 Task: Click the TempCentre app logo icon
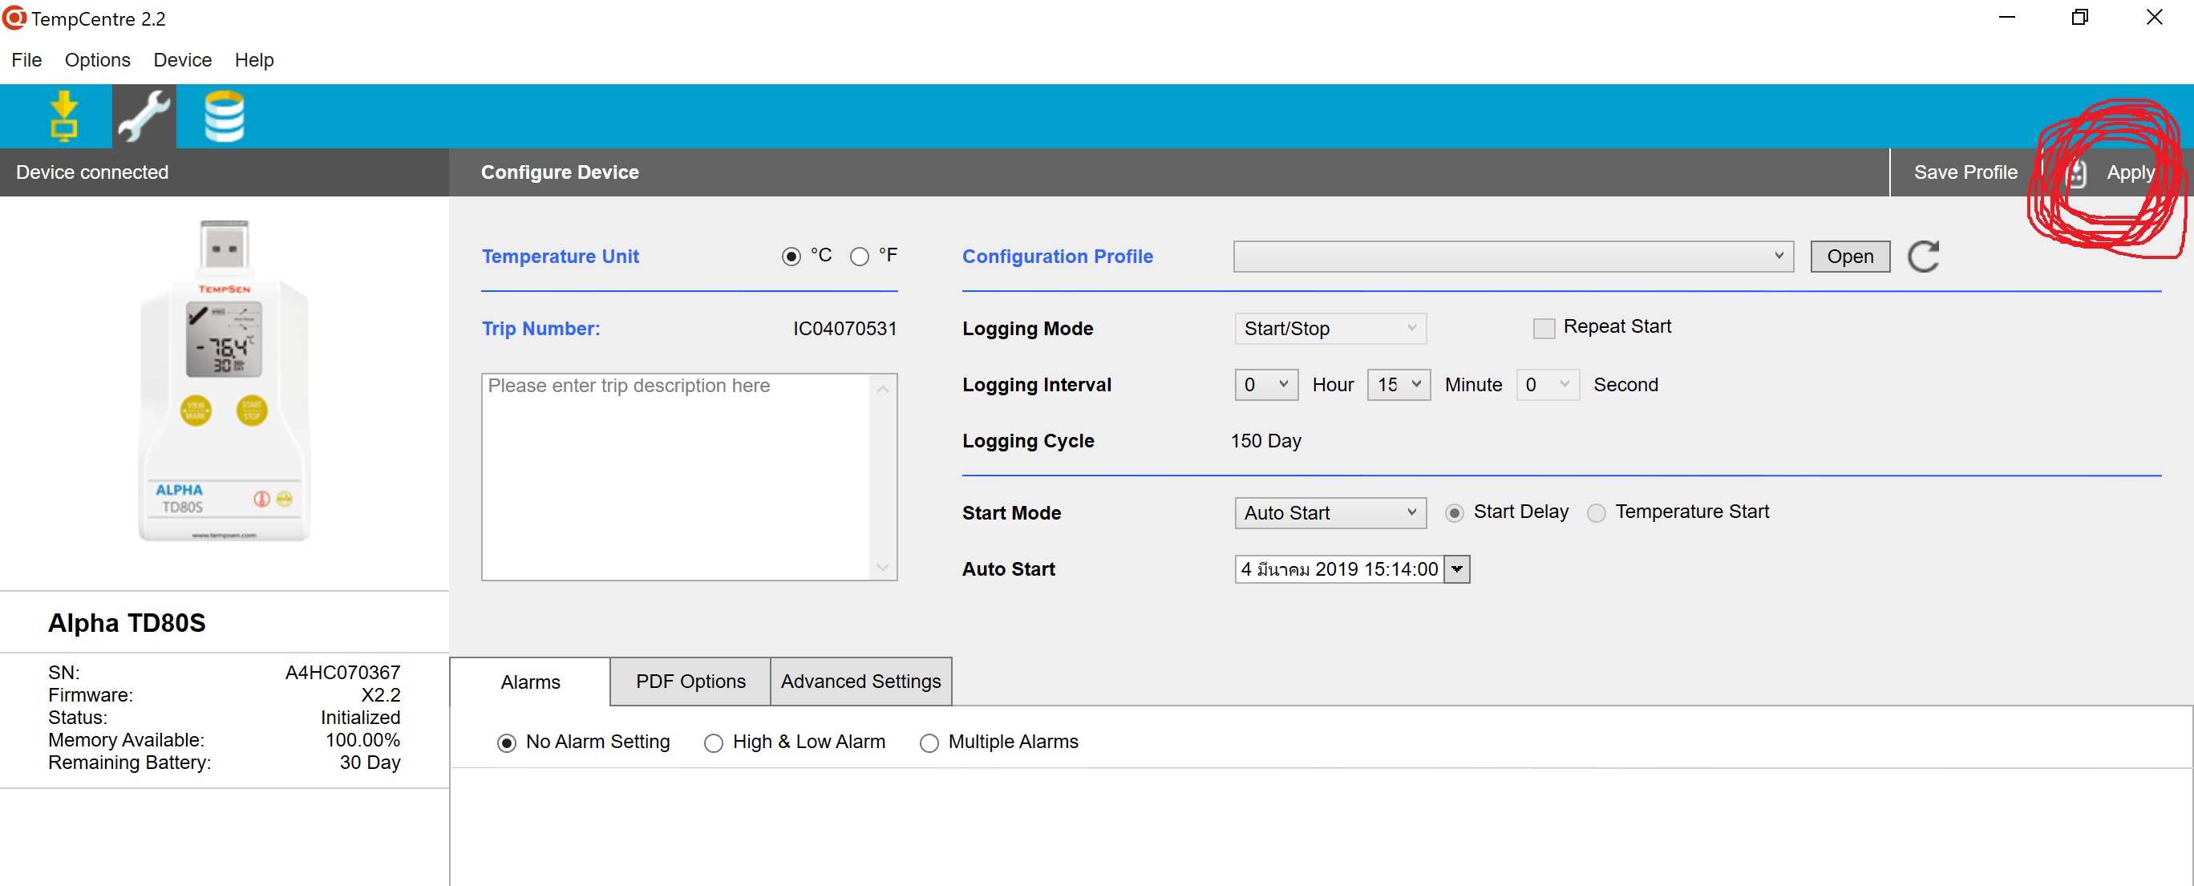click(x=14, y=18)
